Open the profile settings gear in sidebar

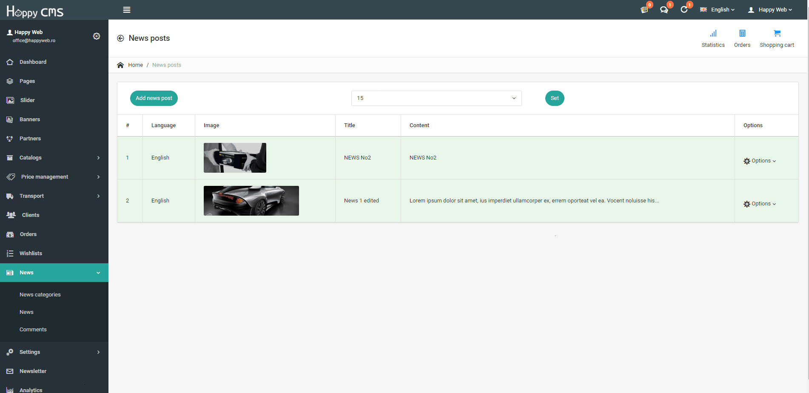tap(97, 36)
